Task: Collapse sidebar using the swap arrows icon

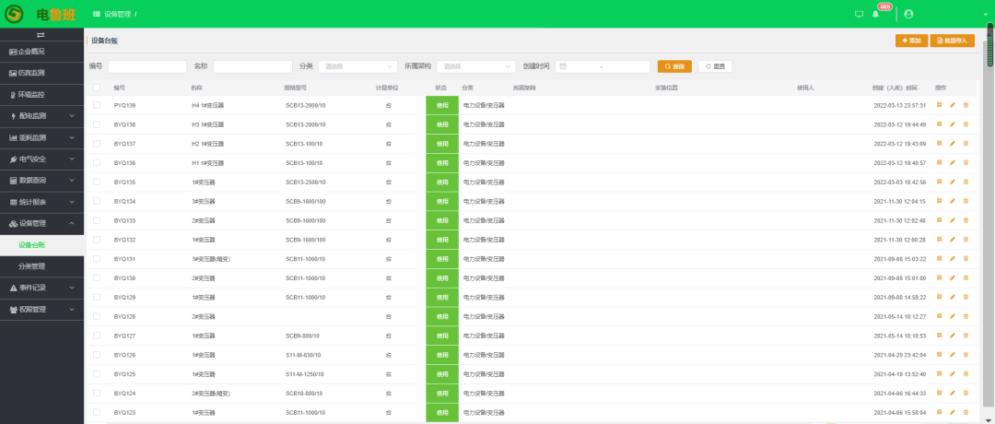Action: coord(41,34)
